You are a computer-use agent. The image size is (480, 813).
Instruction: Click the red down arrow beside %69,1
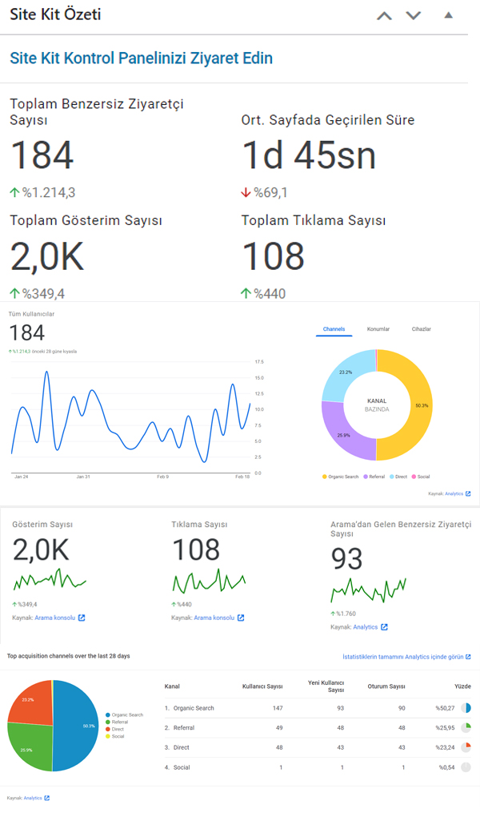[x=246, y=192]
